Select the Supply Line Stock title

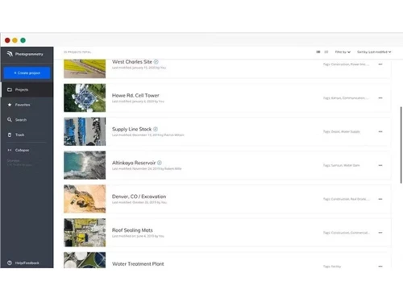click(131, 129)
